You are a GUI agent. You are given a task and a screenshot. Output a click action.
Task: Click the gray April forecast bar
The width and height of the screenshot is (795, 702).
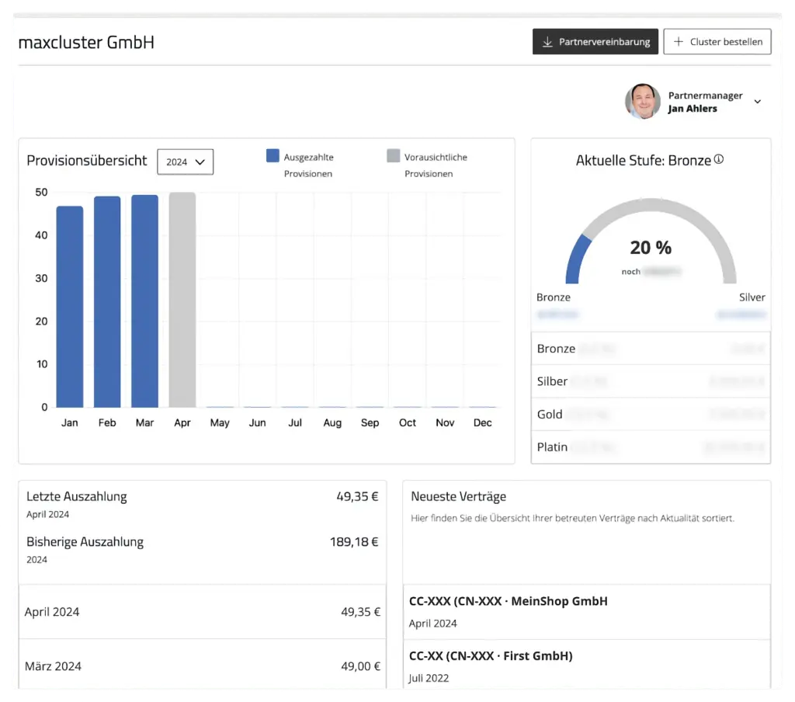click(x=182, y=300)
